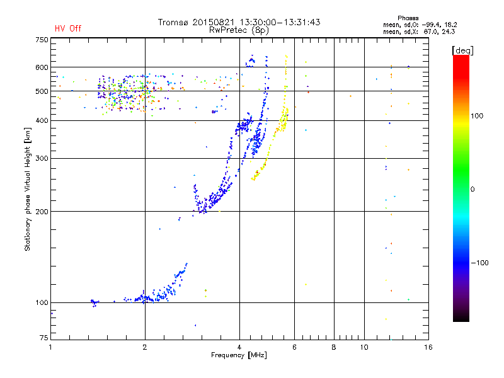Click the x-axis '16' tick label
The width and height of the screenshot is (504, 378).
428,347
